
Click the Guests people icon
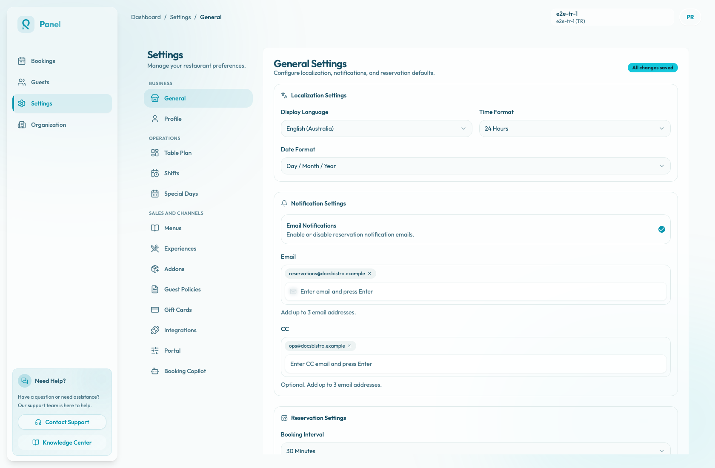[22, 82]
